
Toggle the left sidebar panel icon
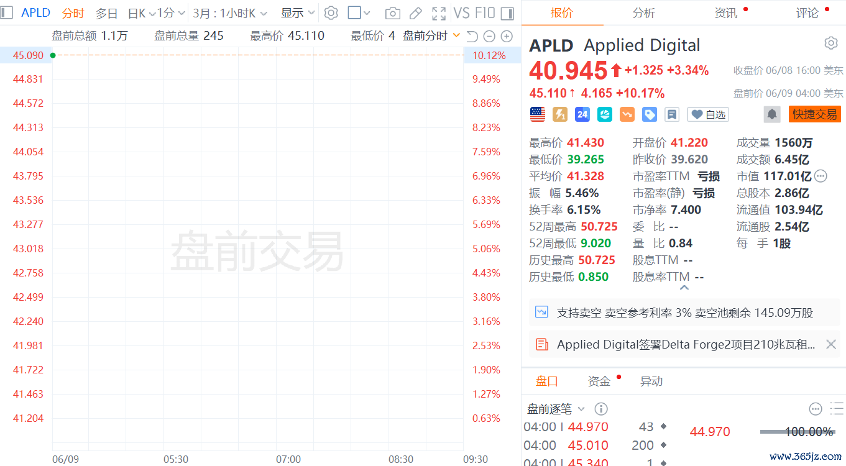pyautogui.click(x=7, y=12)
